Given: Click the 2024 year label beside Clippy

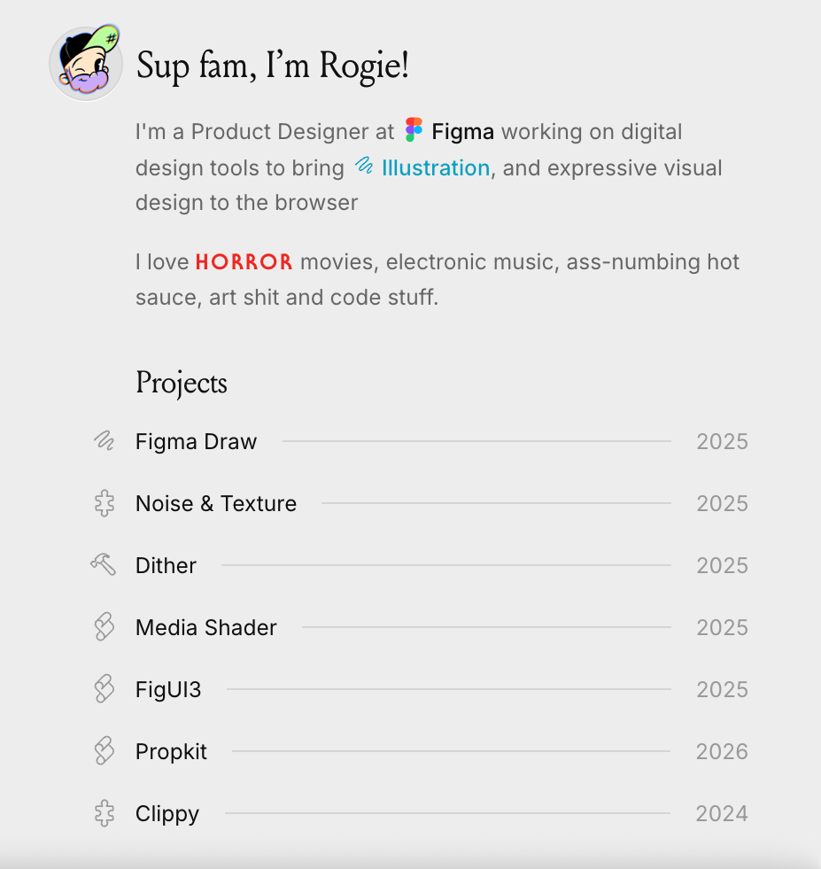Looking at the screenshot, I should click(721, 812).
